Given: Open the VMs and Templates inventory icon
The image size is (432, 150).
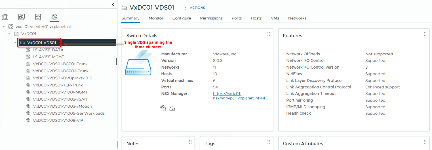Looking at the screenshot, I should click(x=22, y=17).
